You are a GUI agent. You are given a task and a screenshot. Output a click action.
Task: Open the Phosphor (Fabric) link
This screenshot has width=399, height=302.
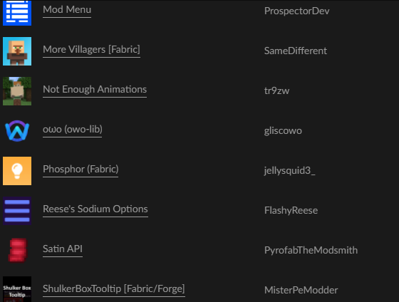81,170
